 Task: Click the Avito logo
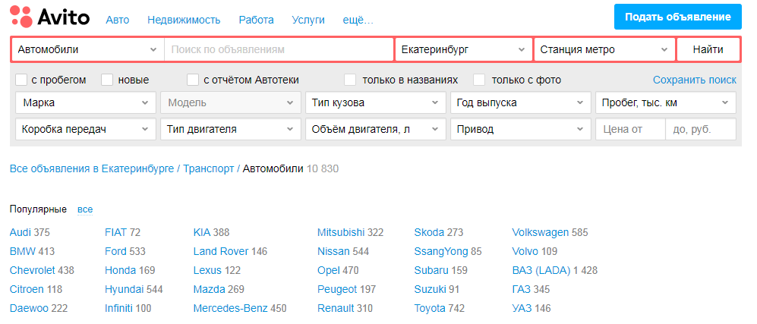click(49, 17)
